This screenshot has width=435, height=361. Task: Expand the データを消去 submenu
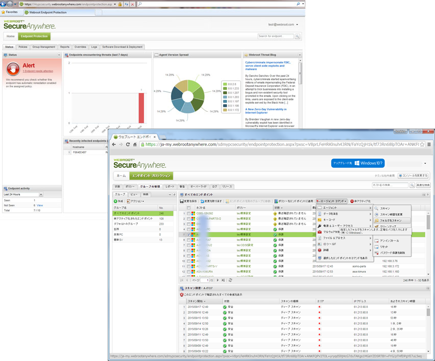pyautogui.click(x=345, y=214)
